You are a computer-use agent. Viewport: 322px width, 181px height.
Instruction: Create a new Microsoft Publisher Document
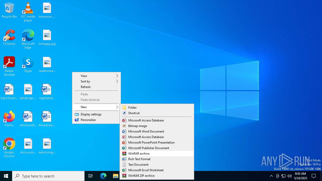157,148
